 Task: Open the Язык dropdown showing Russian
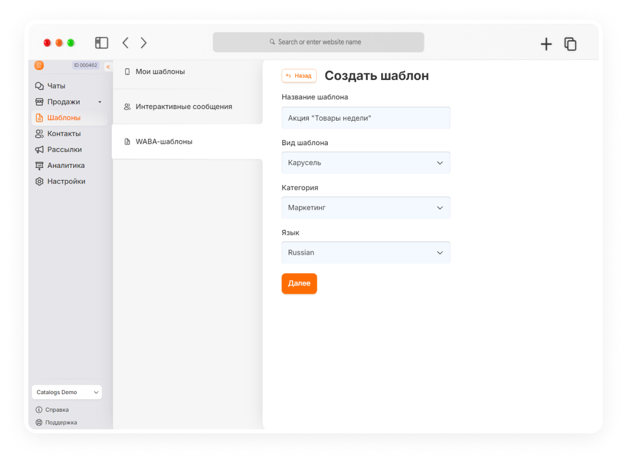point(366,253)
